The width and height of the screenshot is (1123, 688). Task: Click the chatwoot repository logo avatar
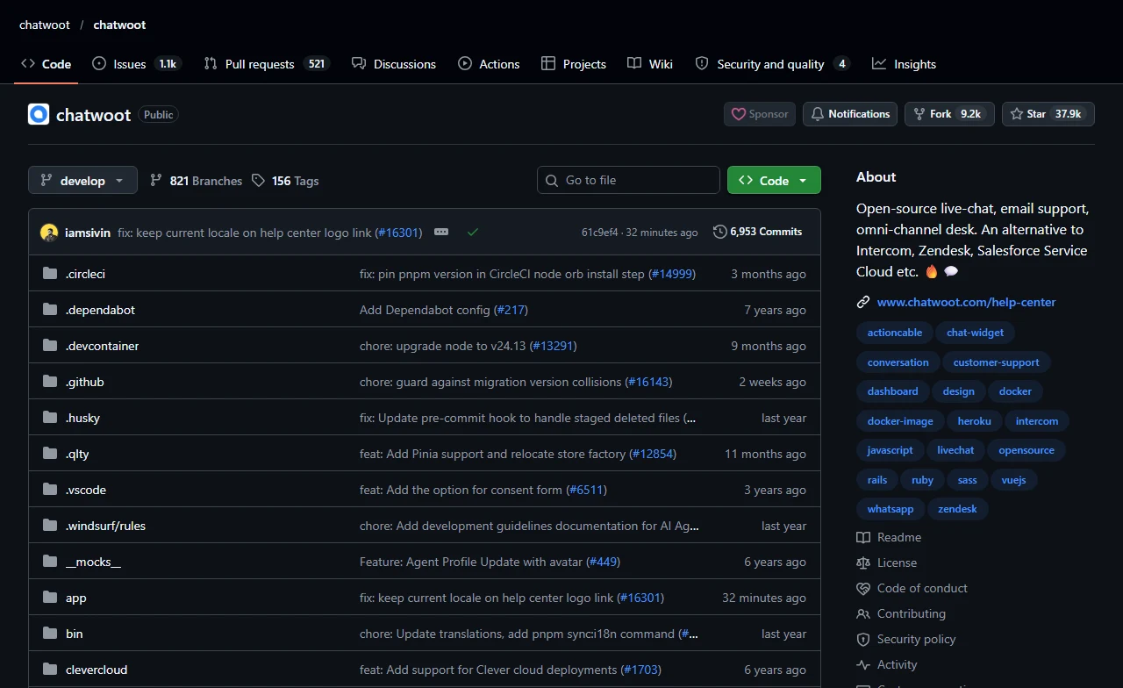point(39,114)
